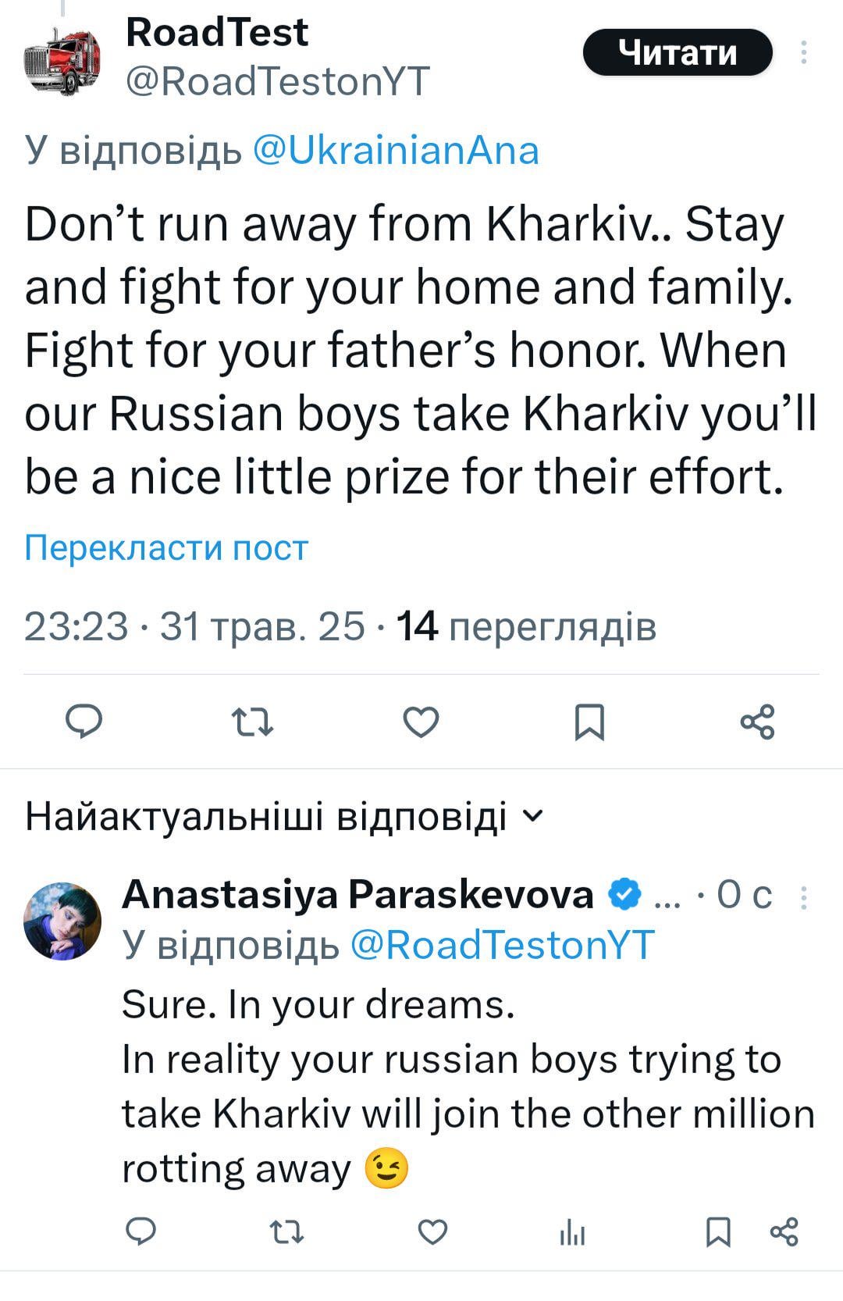Repost the RoadTest post
This screenshot has height=1301, width=843.
[x=254, y=722]
